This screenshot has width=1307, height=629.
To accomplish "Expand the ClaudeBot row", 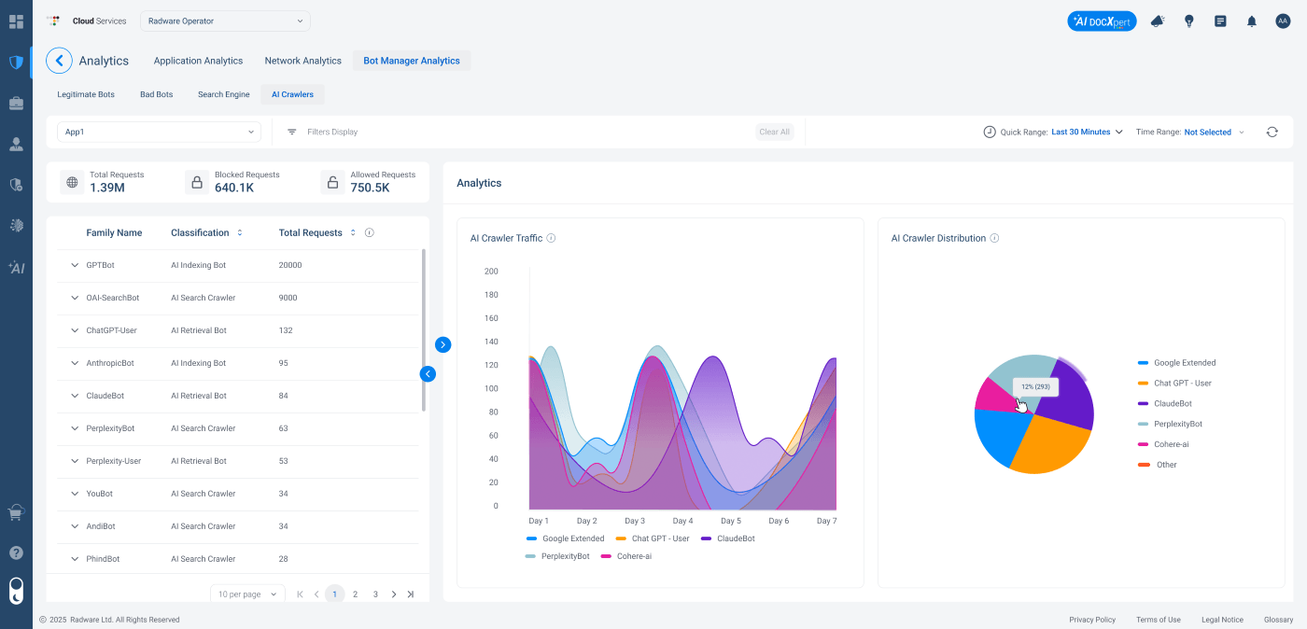I will pyautogui.click(x=76, y=396).
